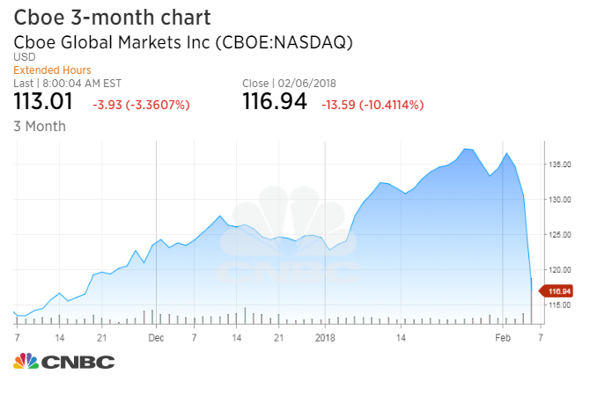The image size is (590, 396).
Task: Click the 2018 marker on the time axis
Action: pyautogui.click(x=325, y=337)
